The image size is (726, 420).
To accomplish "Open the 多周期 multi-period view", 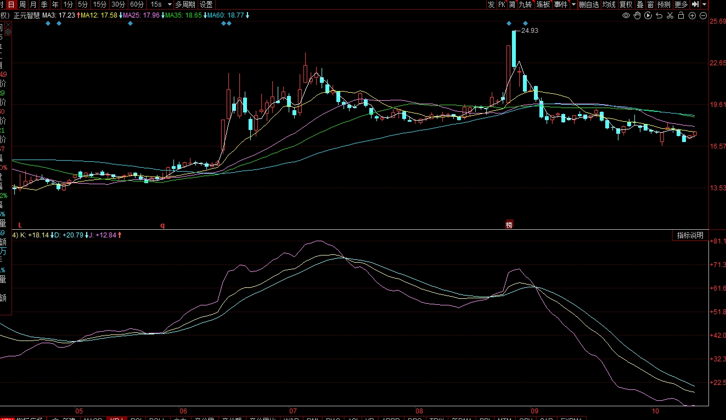I will 185,4.
